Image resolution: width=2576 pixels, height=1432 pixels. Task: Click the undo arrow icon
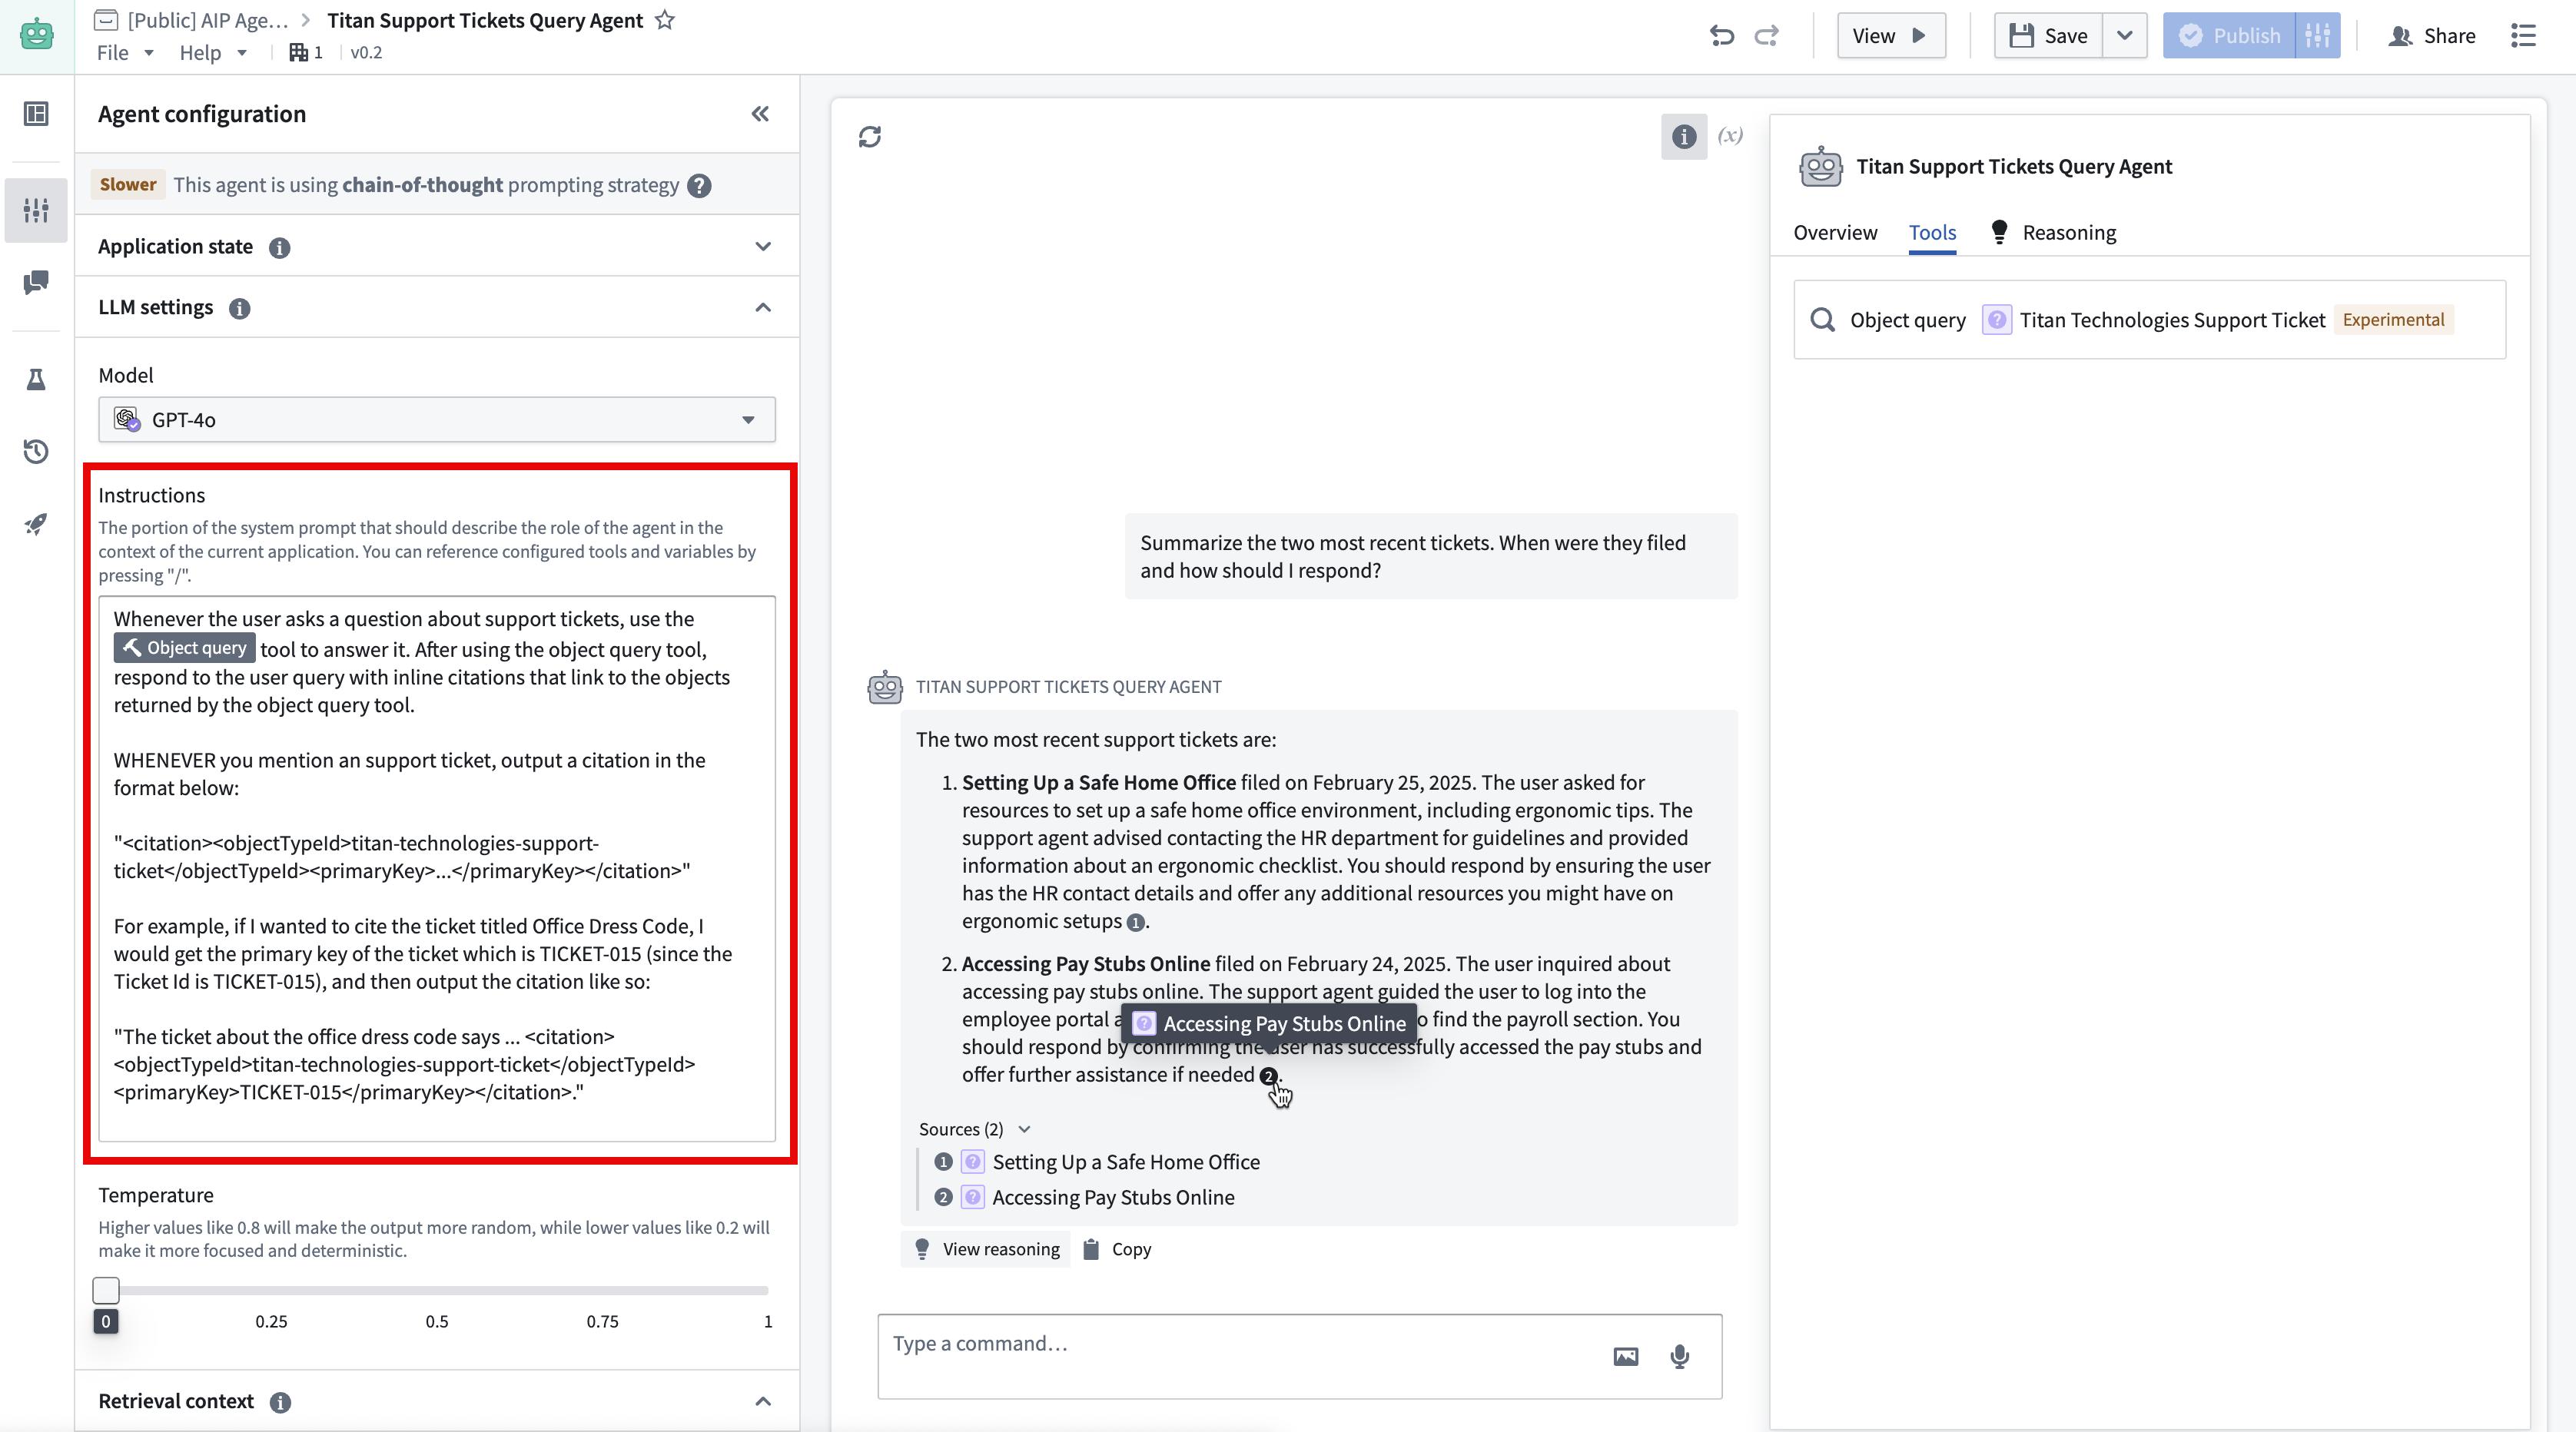click(1721, 36)
